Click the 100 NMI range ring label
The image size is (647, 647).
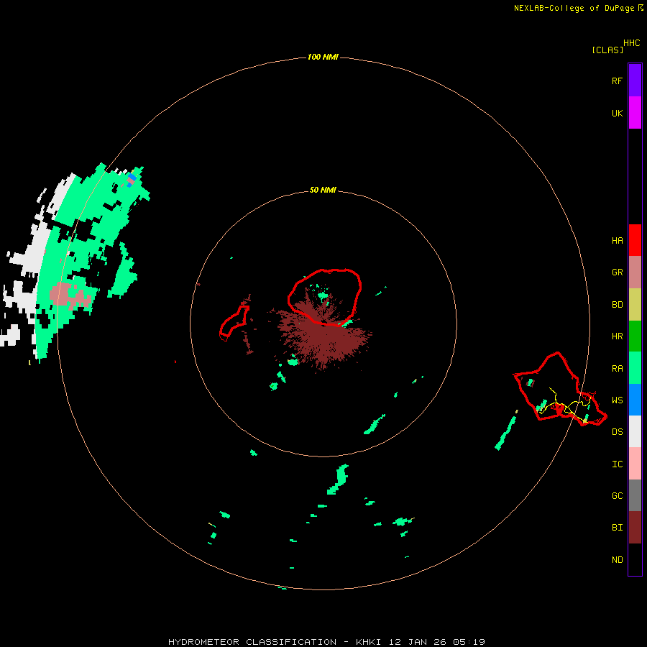323,57
